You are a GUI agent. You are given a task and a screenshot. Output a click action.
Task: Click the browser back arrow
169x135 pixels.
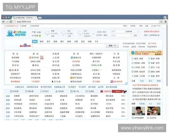point(4,22)
